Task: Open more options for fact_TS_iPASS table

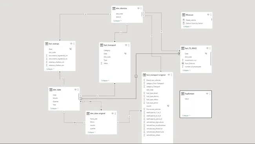Action: point(210,48)
